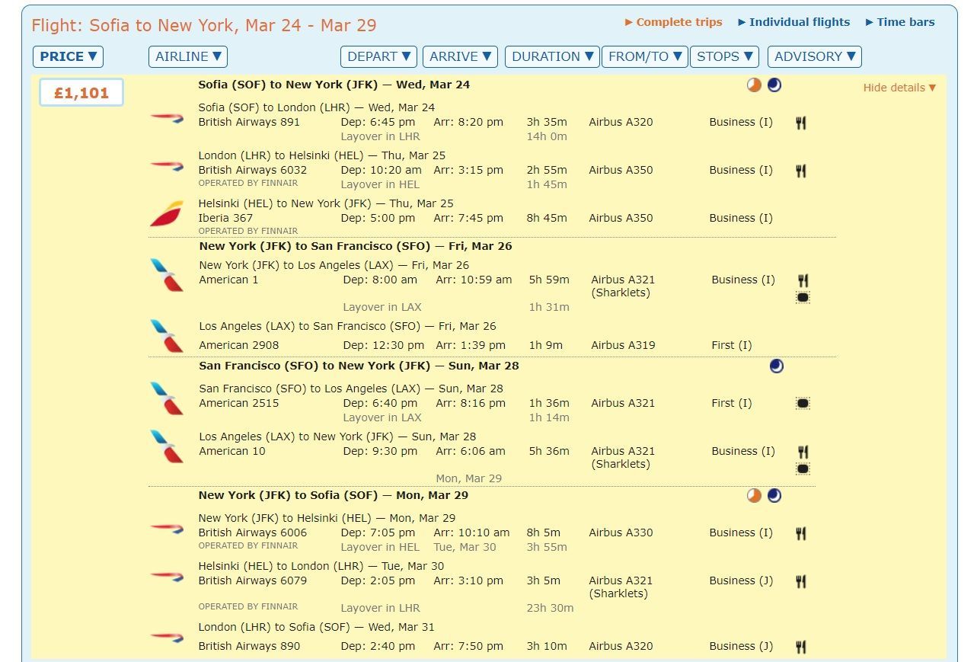Open the STOPS filter dropdown
977x662 pixels.
point(725,56)
